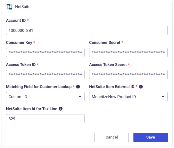Viewport: 174px width, 148px height.
Task: Select the Consumer Secret field
Action: pos(128,52)
